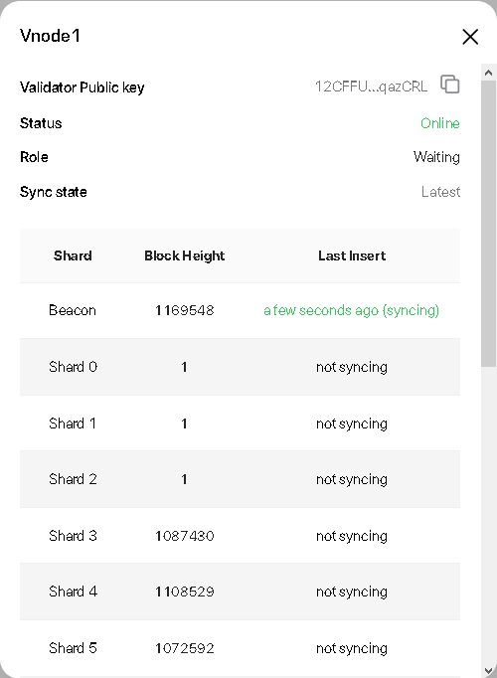Click the Block Height column header
The width and height of the screenshot is (497, 678).
point(185,255)
